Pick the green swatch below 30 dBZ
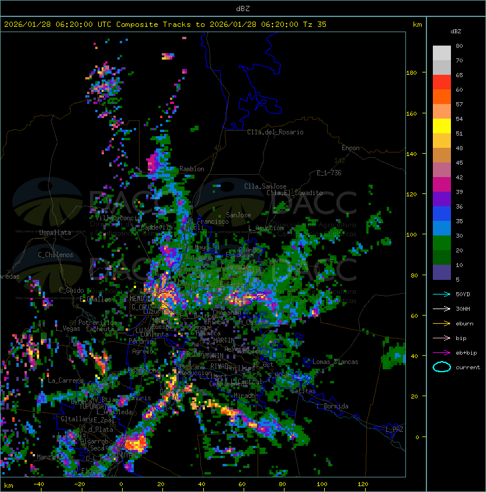 442,243
